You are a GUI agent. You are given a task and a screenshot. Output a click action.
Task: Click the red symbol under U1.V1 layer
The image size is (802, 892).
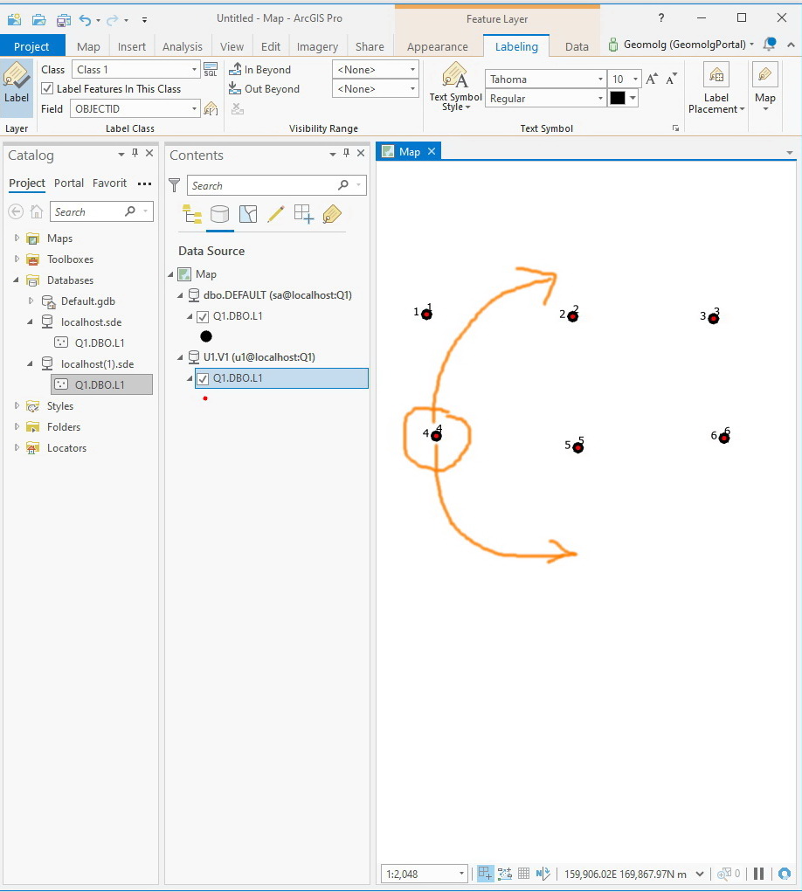[x=205, y=398]
